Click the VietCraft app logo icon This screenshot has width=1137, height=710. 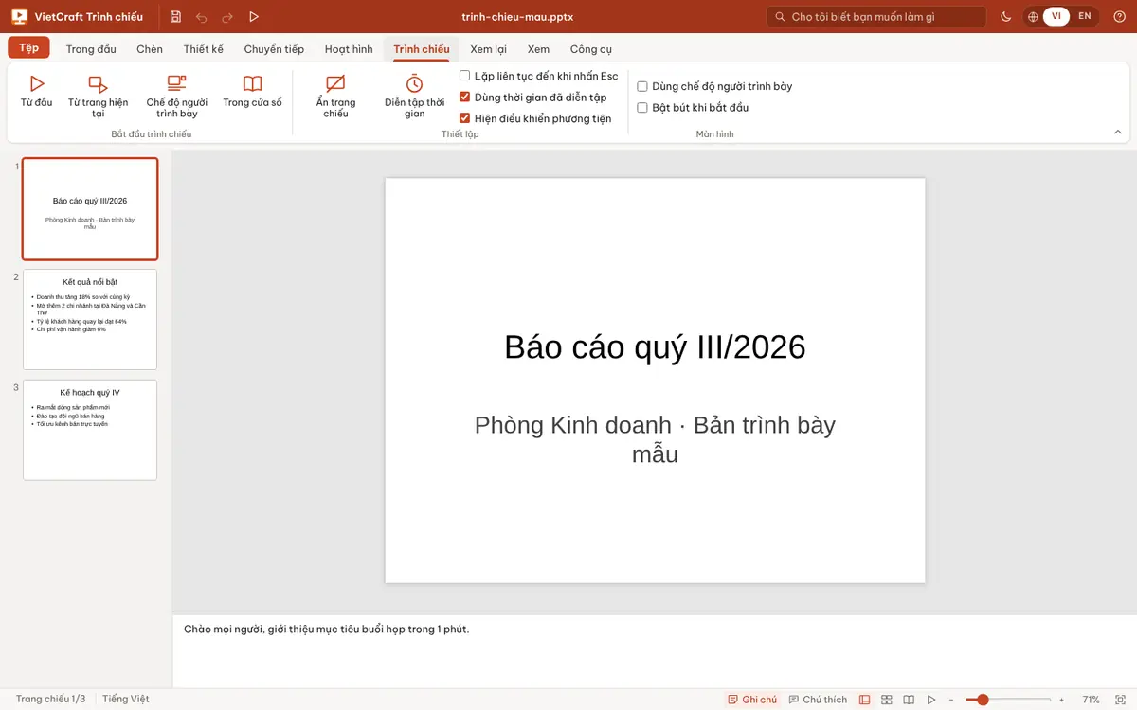19,16
